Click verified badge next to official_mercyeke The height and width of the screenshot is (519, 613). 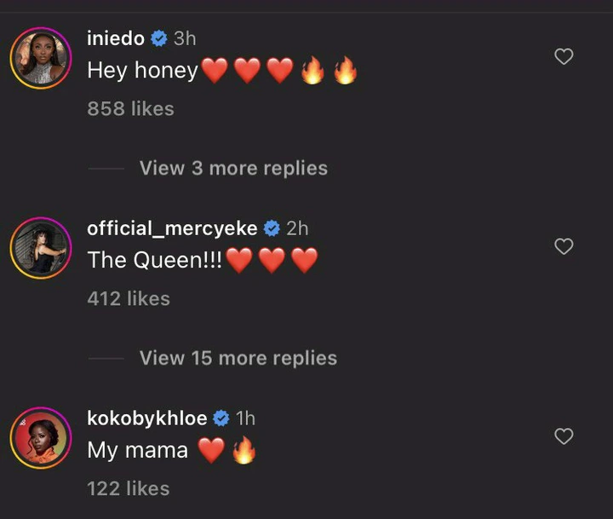click(x=272, y=228)
